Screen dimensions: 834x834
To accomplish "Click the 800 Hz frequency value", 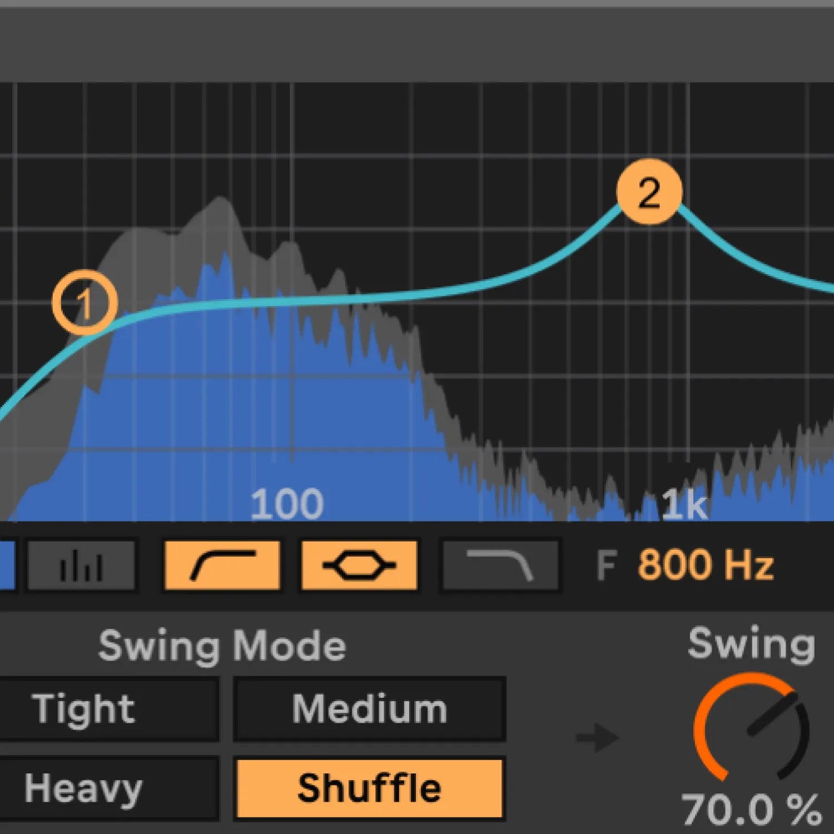I will [x=705, y=565].
